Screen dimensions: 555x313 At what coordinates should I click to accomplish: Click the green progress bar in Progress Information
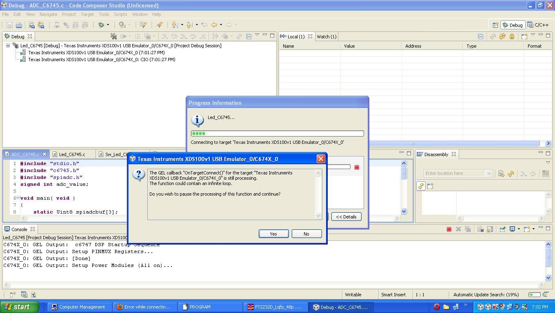(x=198, y=133)
